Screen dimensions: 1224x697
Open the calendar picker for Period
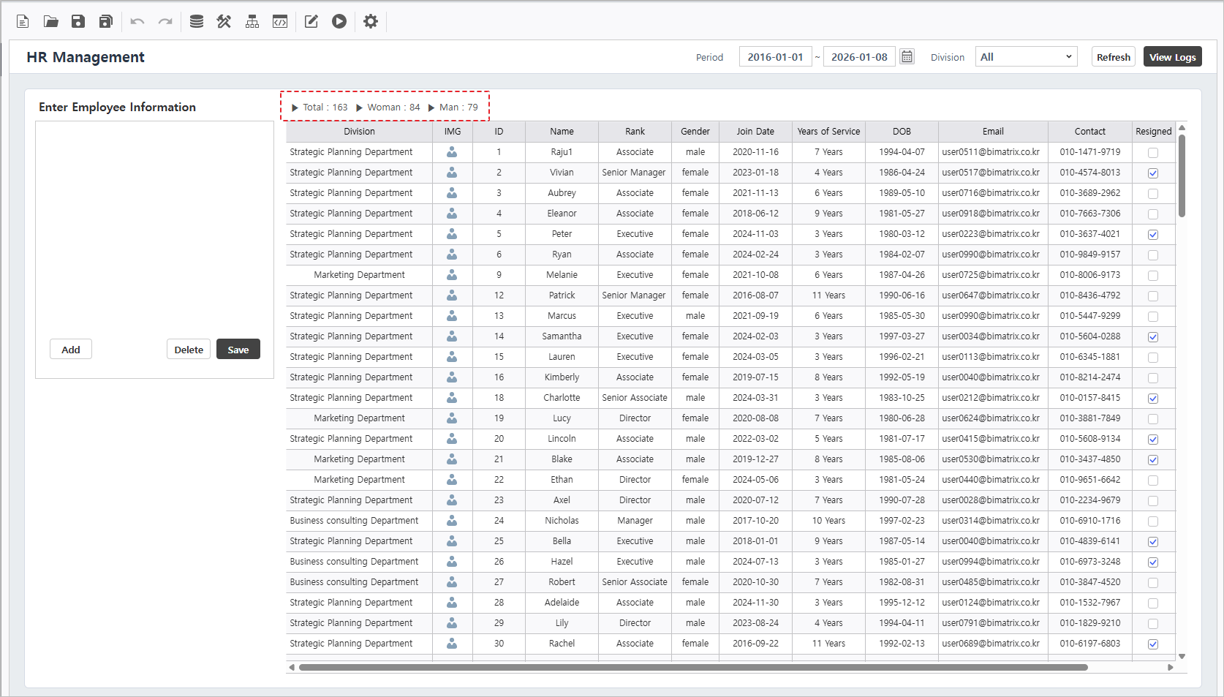point(907,56)
